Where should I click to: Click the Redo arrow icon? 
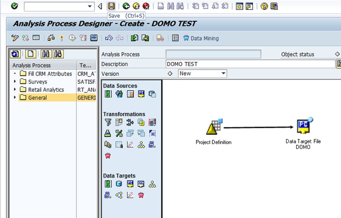(x=120, y=38)
